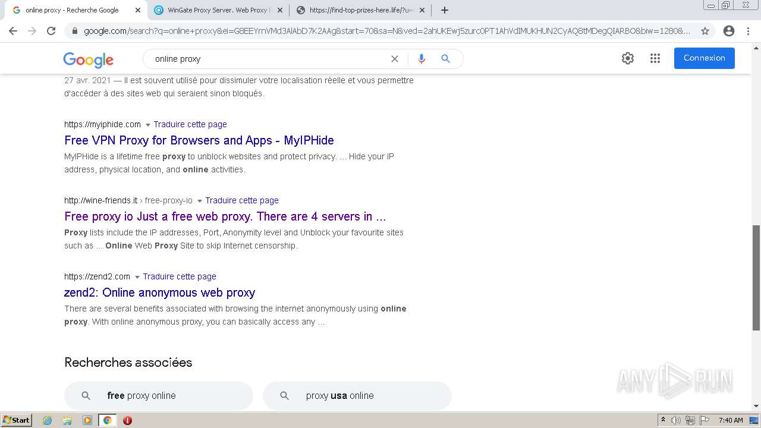Close the find-top-prizes-here.life tab

(422, 10)
